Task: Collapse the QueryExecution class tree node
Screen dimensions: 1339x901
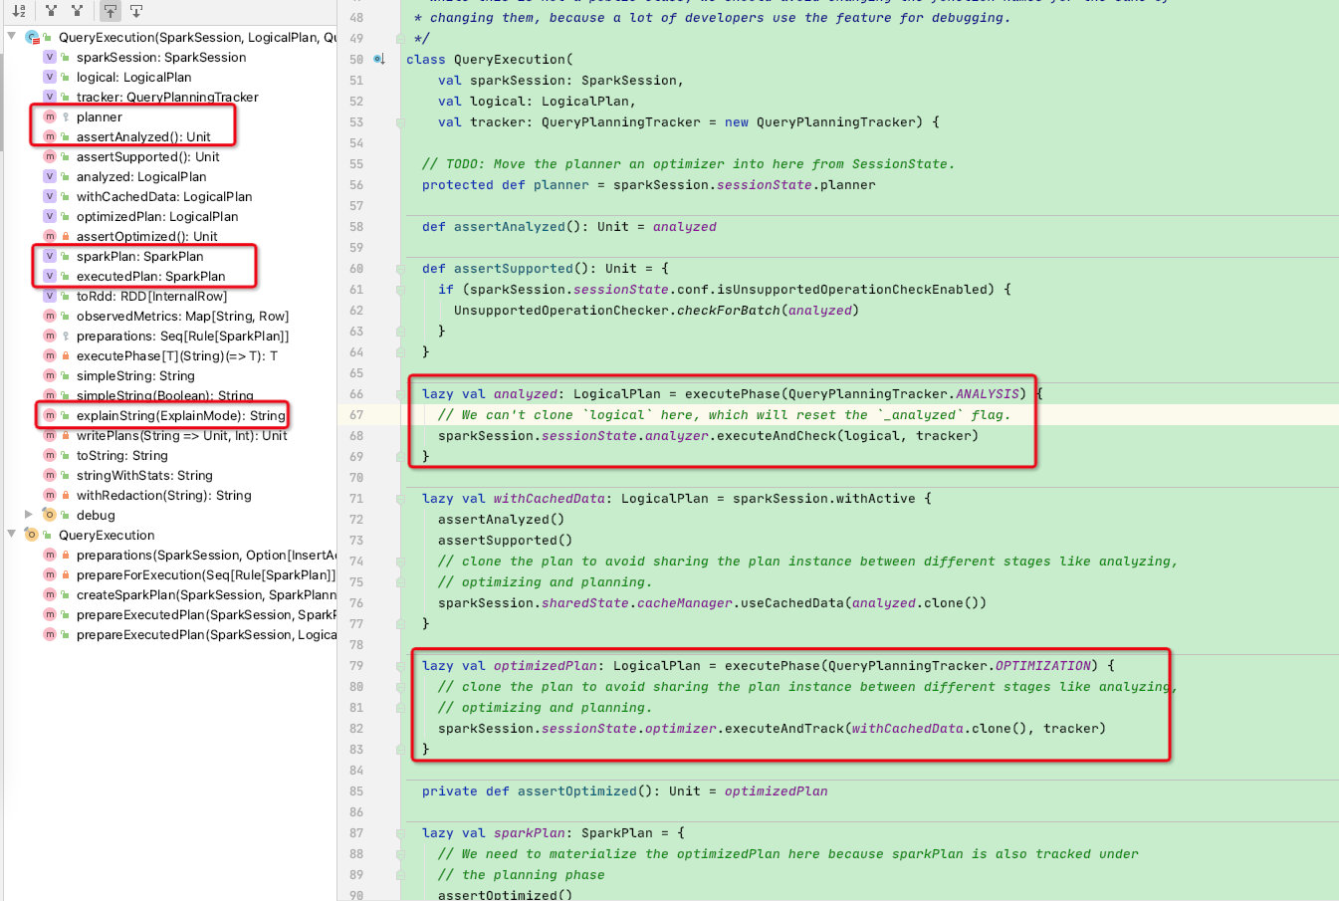Action: click(x=11, y=37)
